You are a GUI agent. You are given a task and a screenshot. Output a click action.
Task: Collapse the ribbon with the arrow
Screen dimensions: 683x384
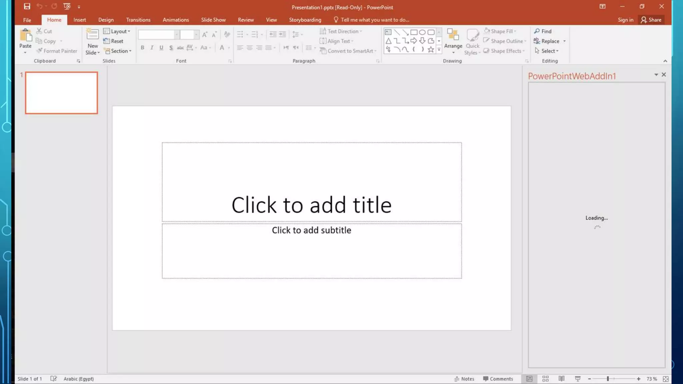pyautogui.click(x=665, y=61)
